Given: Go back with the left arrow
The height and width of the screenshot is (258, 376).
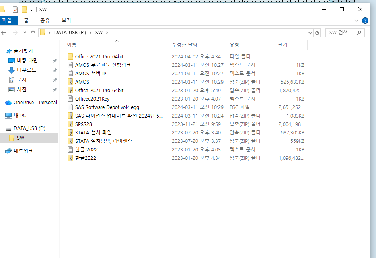Looking at the screenshot, I should 4,33.
